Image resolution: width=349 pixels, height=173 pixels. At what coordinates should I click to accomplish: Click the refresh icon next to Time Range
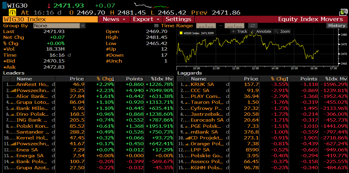click(252, 25)
